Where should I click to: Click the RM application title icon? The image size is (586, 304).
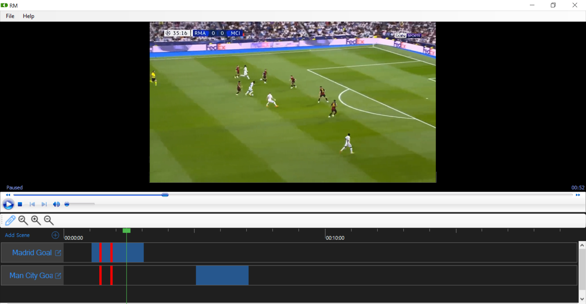[4, 5]
